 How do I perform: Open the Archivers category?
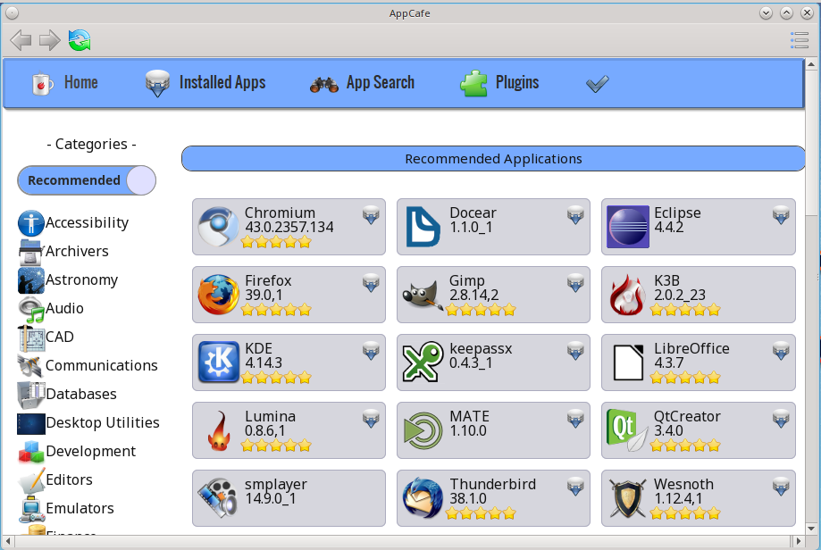coord(63,252)
